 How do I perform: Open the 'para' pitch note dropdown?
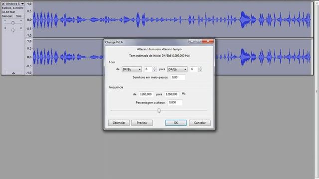(177, 69)
